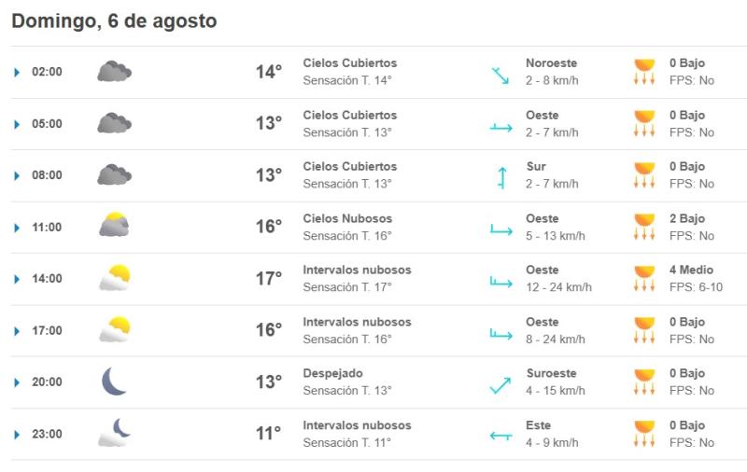This screenshot has height=472, width=747.
Task: Click the east wind arrow at 23:00
Action: tap(500, 435)
